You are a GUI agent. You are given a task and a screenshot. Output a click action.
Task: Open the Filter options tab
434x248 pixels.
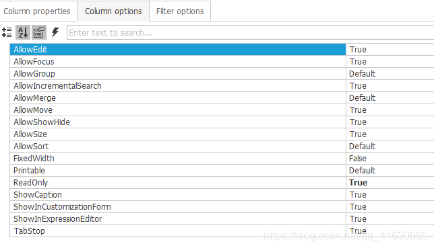180,11
